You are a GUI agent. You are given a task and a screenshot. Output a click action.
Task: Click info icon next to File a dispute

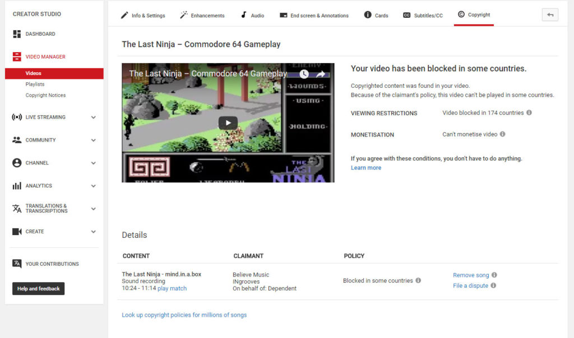pos(493,285)
